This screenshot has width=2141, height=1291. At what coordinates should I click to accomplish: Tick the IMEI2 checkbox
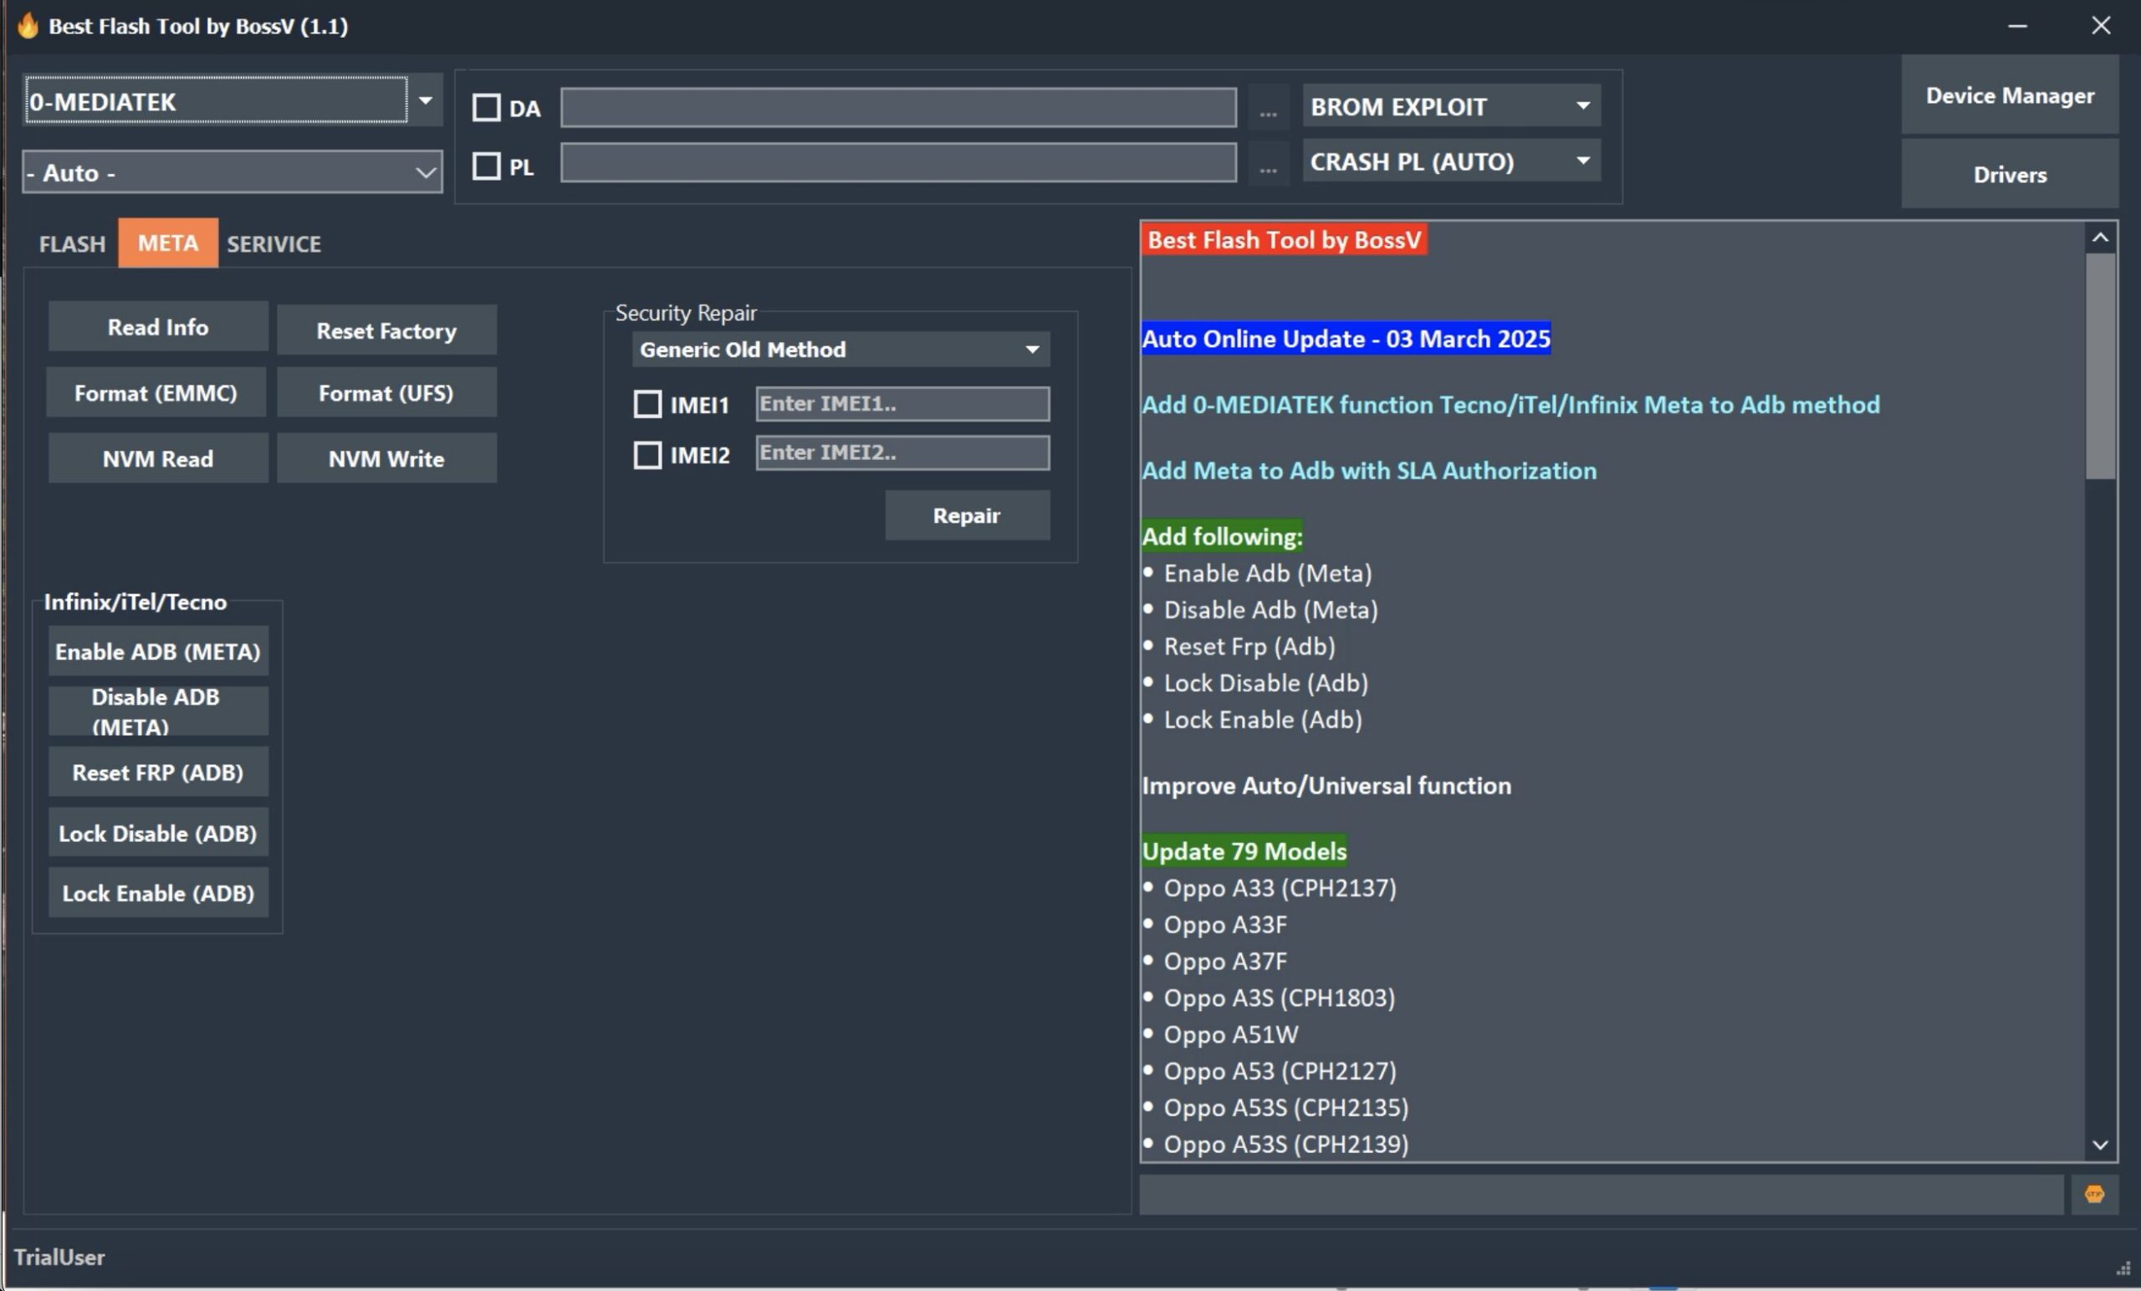click(x=647, y=454)
